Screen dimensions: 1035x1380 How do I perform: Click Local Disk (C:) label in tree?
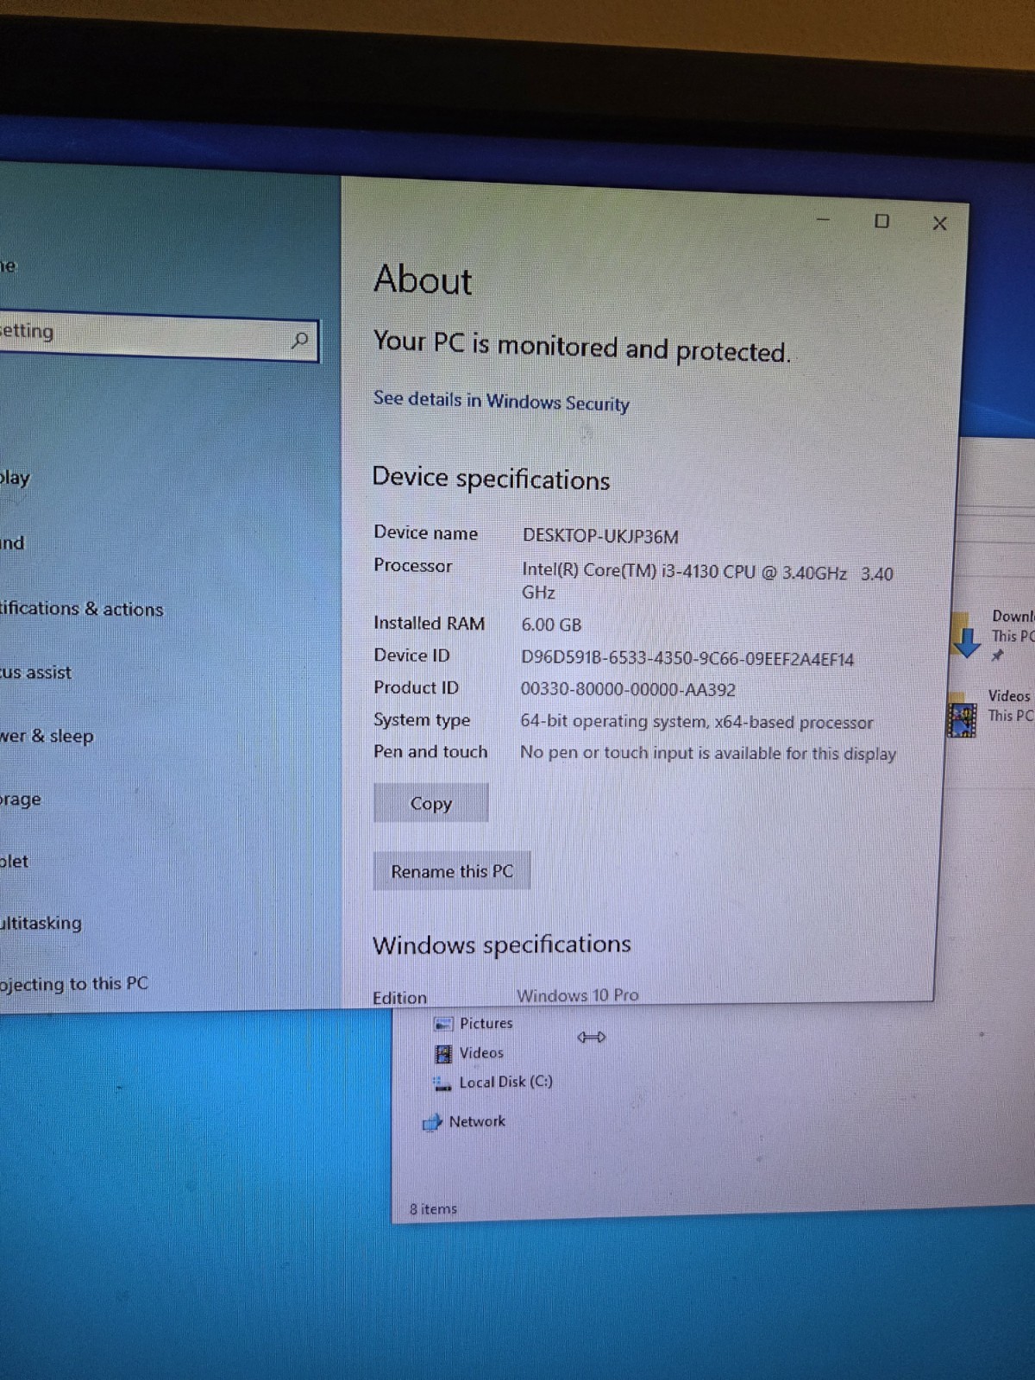click(x=505, y=1082)
